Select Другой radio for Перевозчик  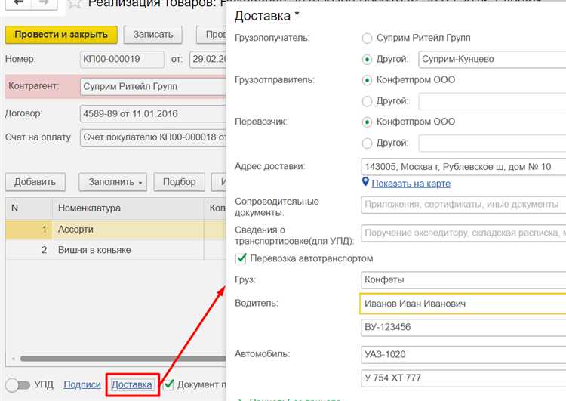coord(367,143)
